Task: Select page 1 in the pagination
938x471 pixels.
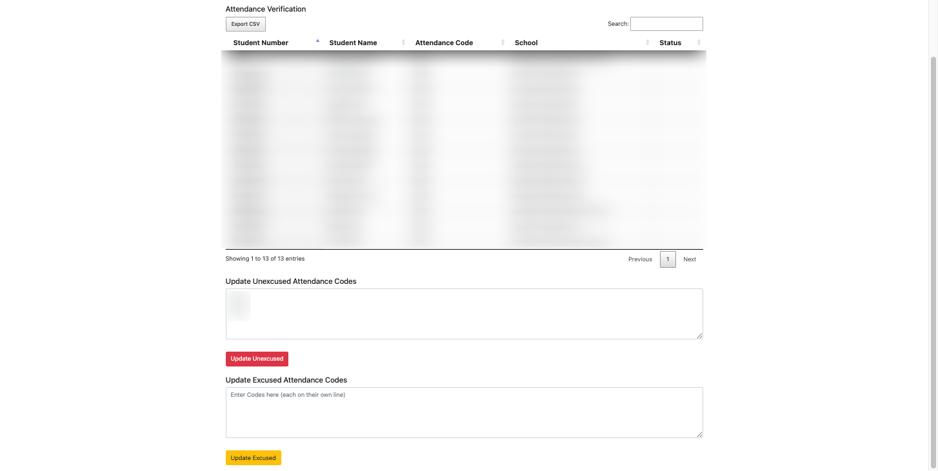Action: coord(668,259)
